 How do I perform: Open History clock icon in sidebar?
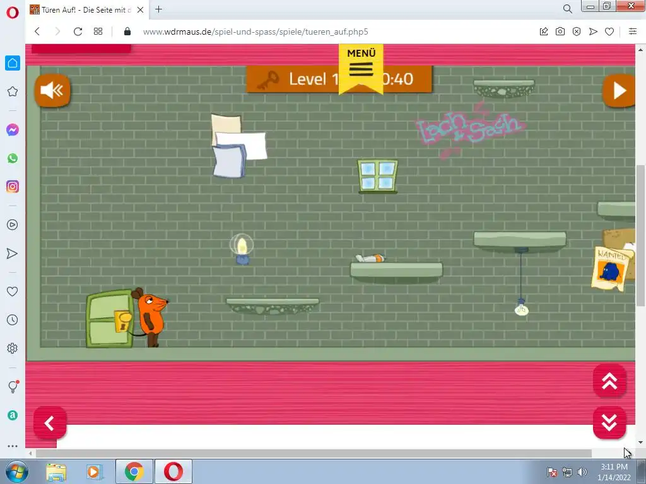click(13, 320)
